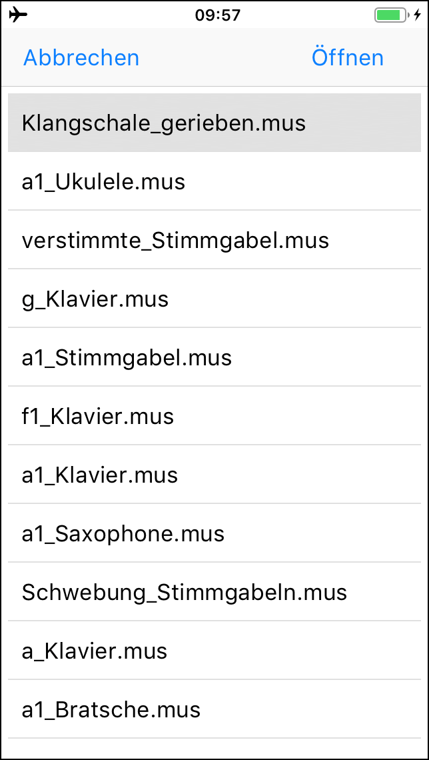Pick the g_Klavier.mus entry

[214, 299]
